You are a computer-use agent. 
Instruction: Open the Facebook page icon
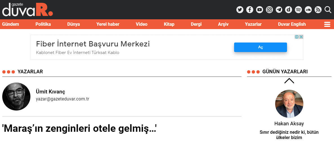pyautogui.click(x=250, y=10)
